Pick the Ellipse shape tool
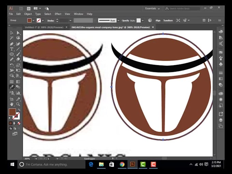This screenshot has height=174, width=232. pos(12,54)
